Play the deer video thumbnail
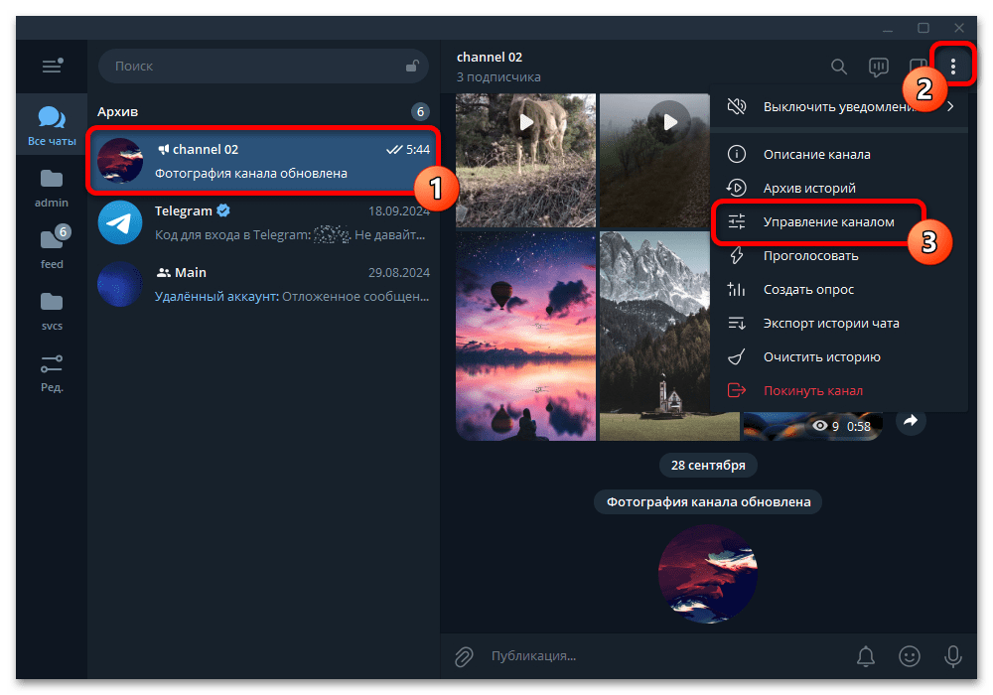Screen dimensions: 993x695 (525, 122)
